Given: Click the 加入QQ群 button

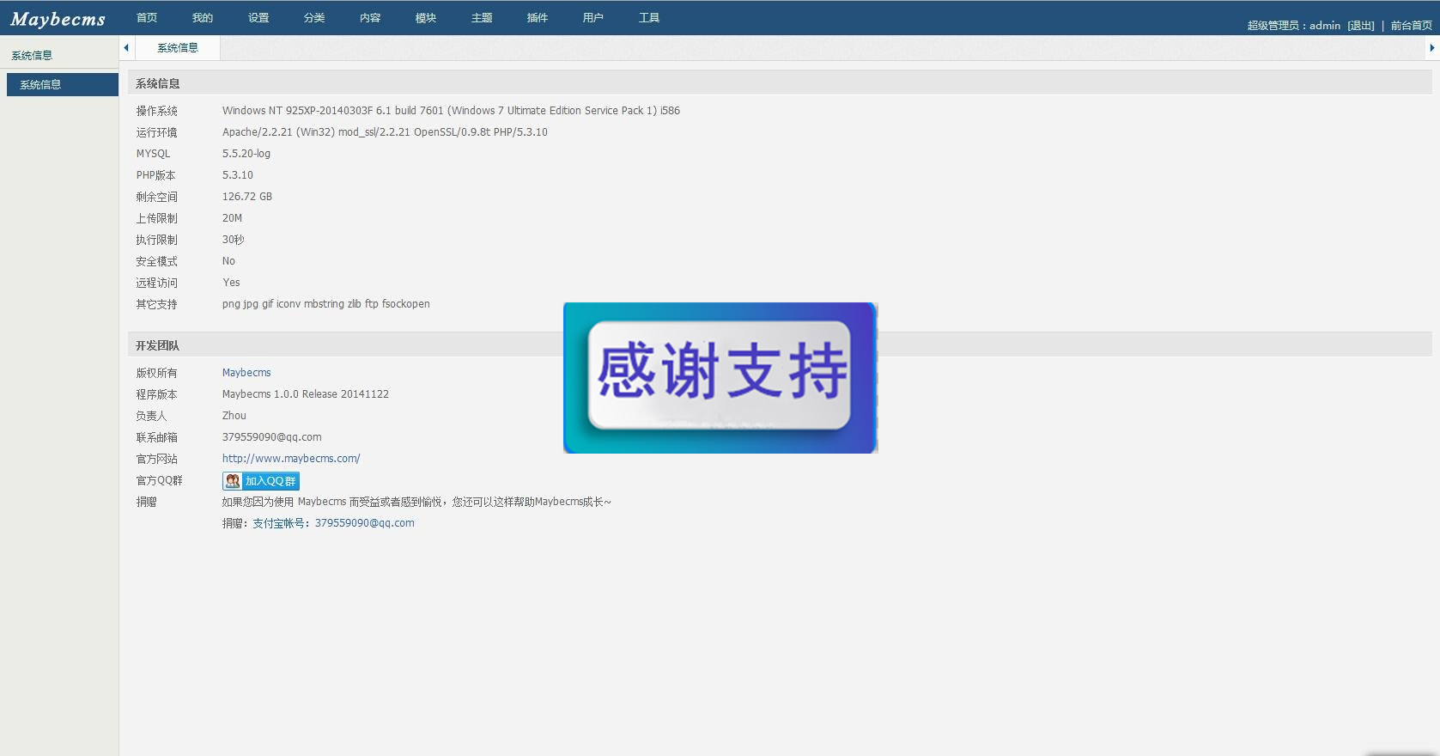Looking at the screenshot, I should 261,481.
